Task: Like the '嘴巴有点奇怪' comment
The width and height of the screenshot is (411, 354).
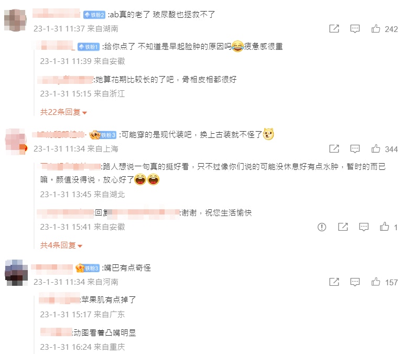Action: click(375, 282)
